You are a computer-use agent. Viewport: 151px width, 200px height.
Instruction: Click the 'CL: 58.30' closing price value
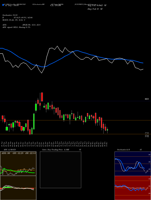pyautogui.click(x=56, y=5)
